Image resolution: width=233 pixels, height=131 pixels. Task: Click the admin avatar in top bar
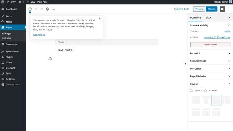point(230,2)
